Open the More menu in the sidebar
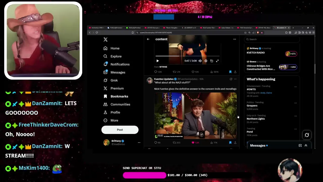The image size is (323, 182). pos(111,120)
